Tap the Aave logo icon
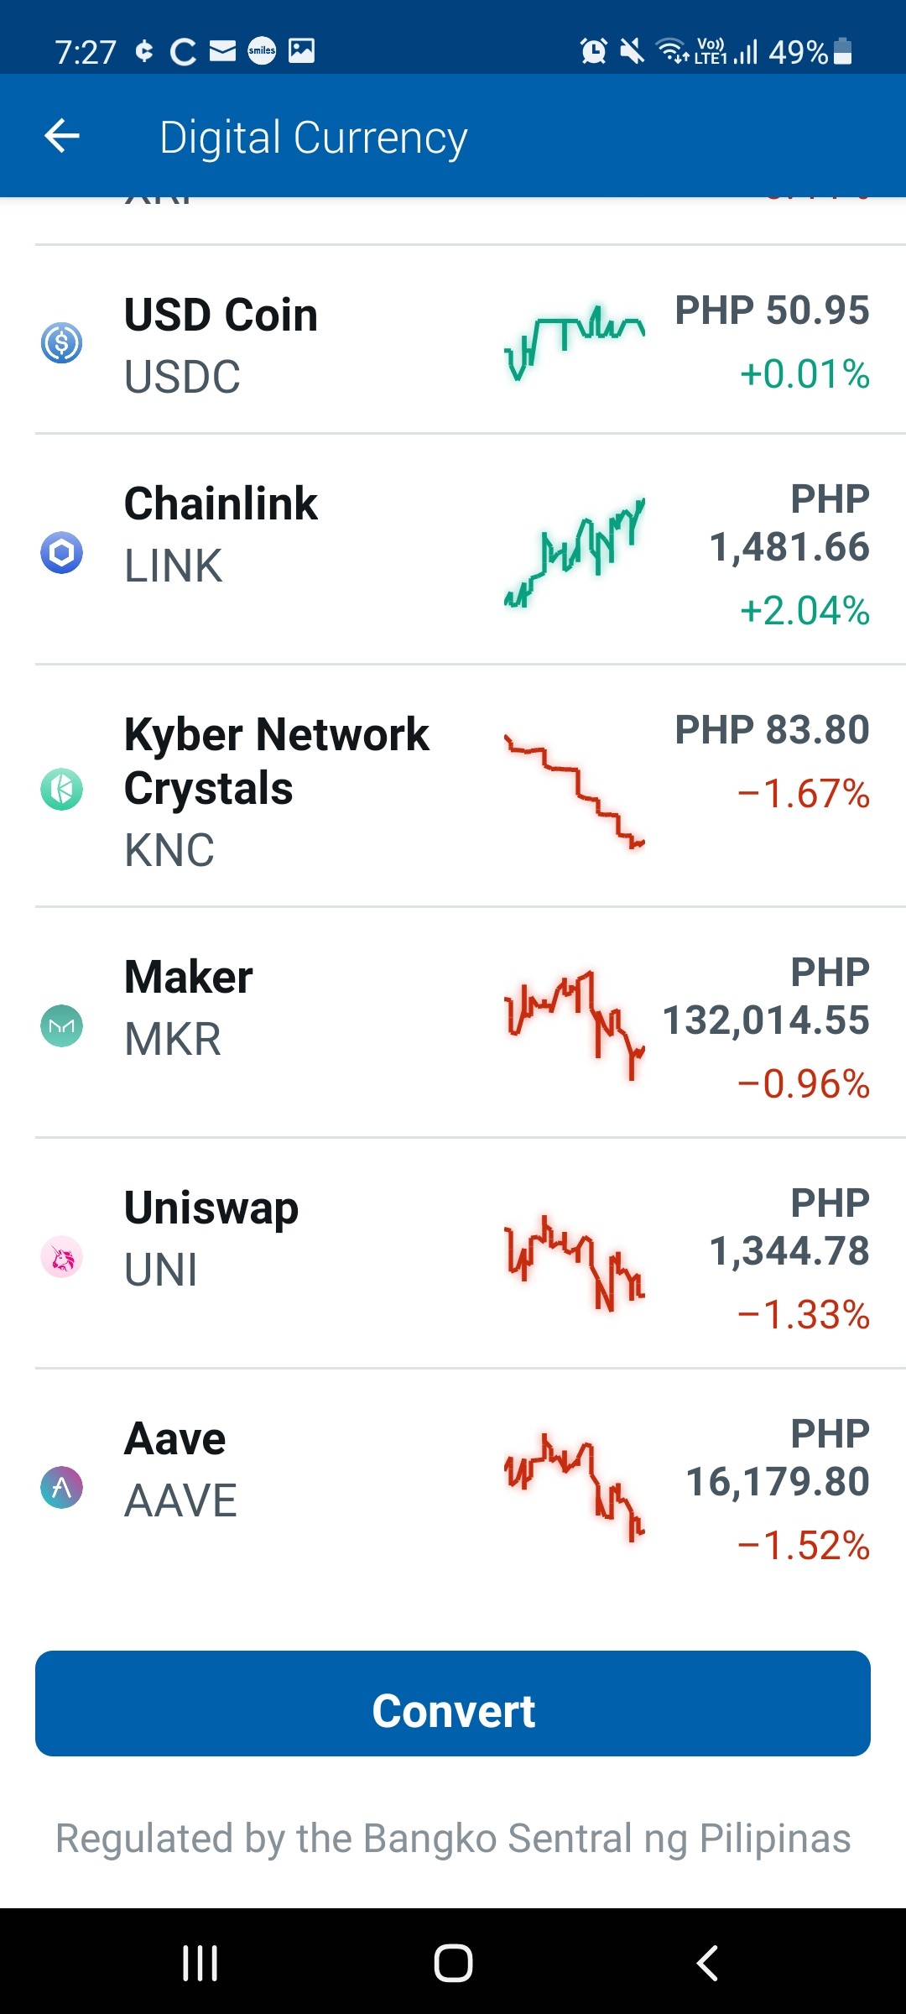 [61, 1488]
